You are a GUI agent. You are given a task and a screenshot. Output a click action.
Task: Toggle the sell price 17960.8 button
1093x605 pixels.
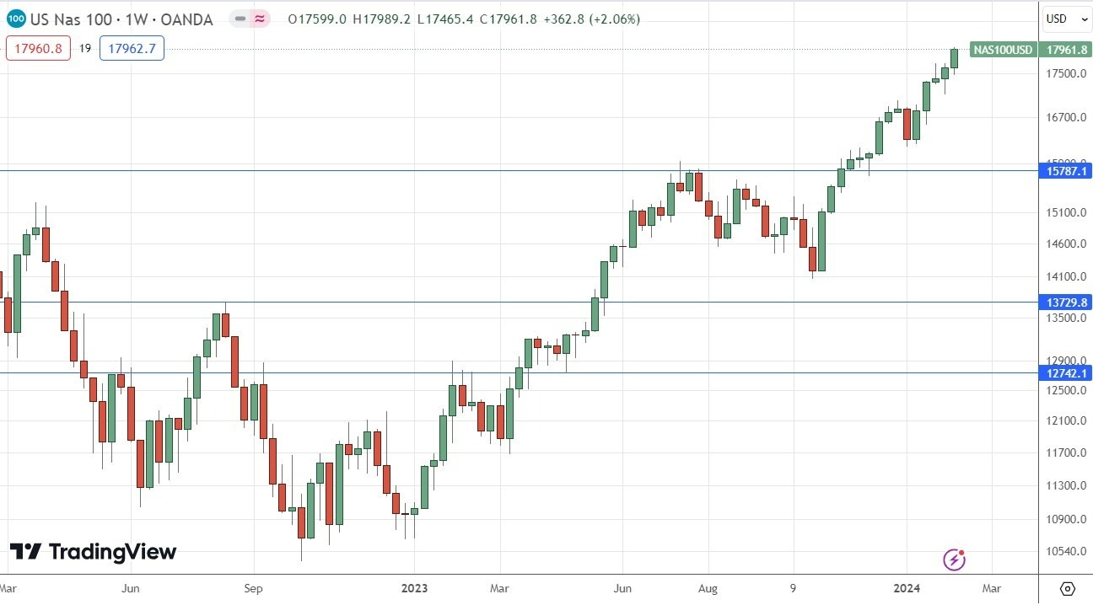click(38, 49)
